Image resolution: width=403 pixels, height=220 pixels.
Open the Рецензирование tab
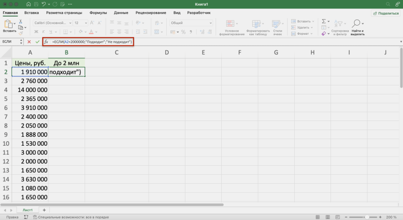tap(151, 13)
